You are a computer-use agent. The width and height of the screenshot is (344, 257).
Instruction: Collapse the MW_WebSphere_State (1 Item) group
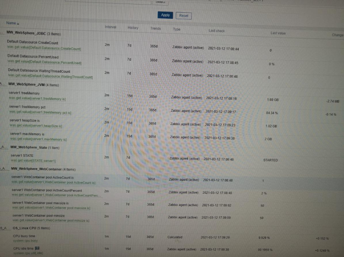point(35,147)
